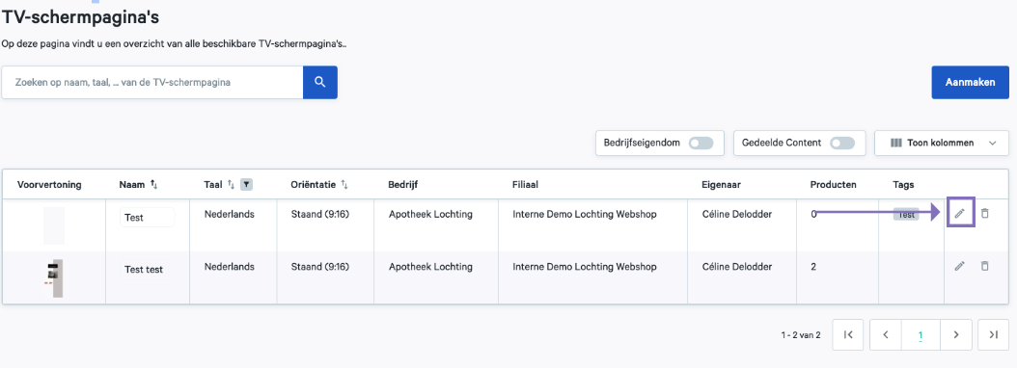Open the Taal column filter icon
The width and height of the screenshot is (1017, 368).
[246, 185]
